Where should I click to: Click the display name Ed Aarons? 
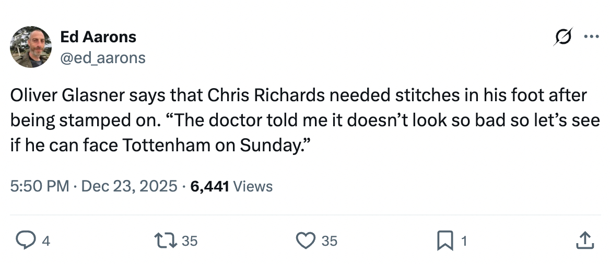(x=98, y=37)
